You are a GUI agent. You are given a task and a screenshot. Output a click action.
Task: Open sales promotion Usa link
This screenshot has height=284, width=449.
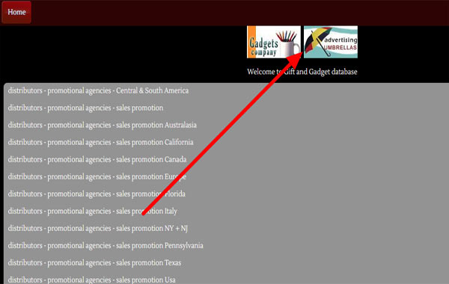(91, 280)
